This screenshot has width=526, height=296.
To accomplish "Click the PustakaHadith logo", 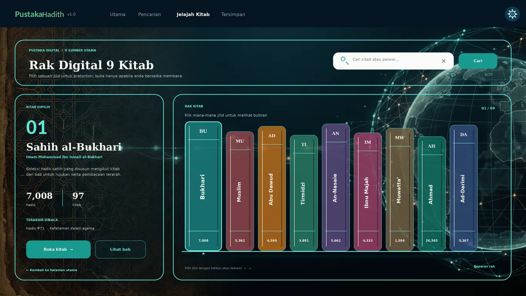I will 39,14.
